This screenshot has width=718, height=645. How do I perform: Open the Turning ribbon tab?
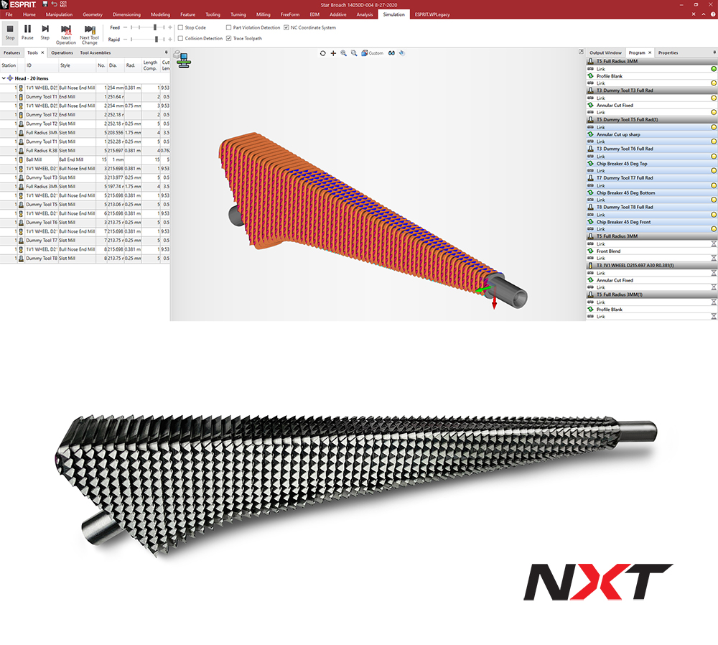[x=238, y=14]
